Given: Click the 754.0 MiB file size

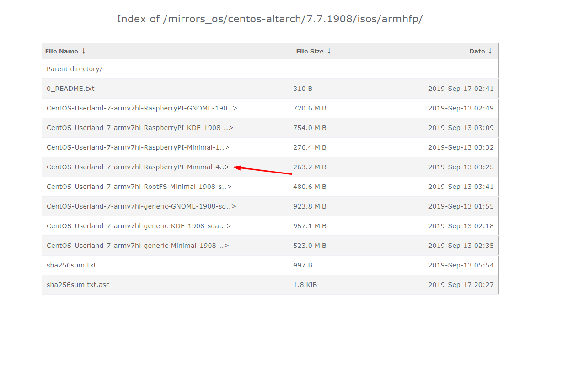Looking at the screenshot, I should point(310,128).
